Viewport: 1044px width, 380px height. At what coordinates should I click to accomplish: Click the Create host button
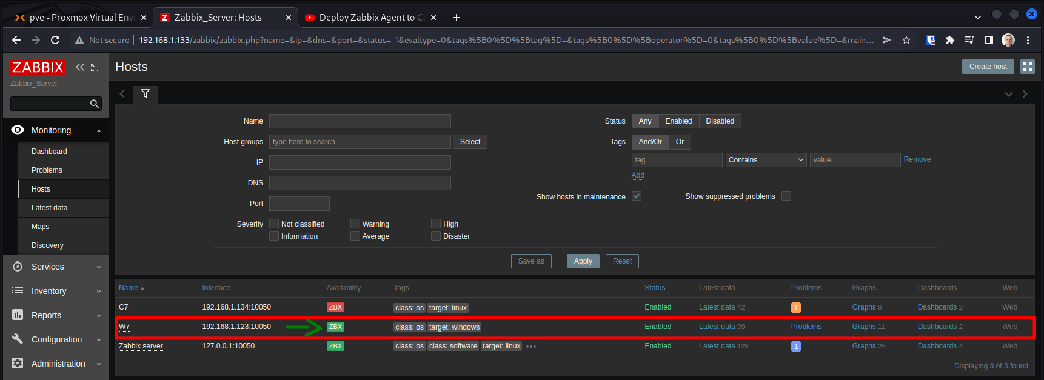click(x=988, y=67)
